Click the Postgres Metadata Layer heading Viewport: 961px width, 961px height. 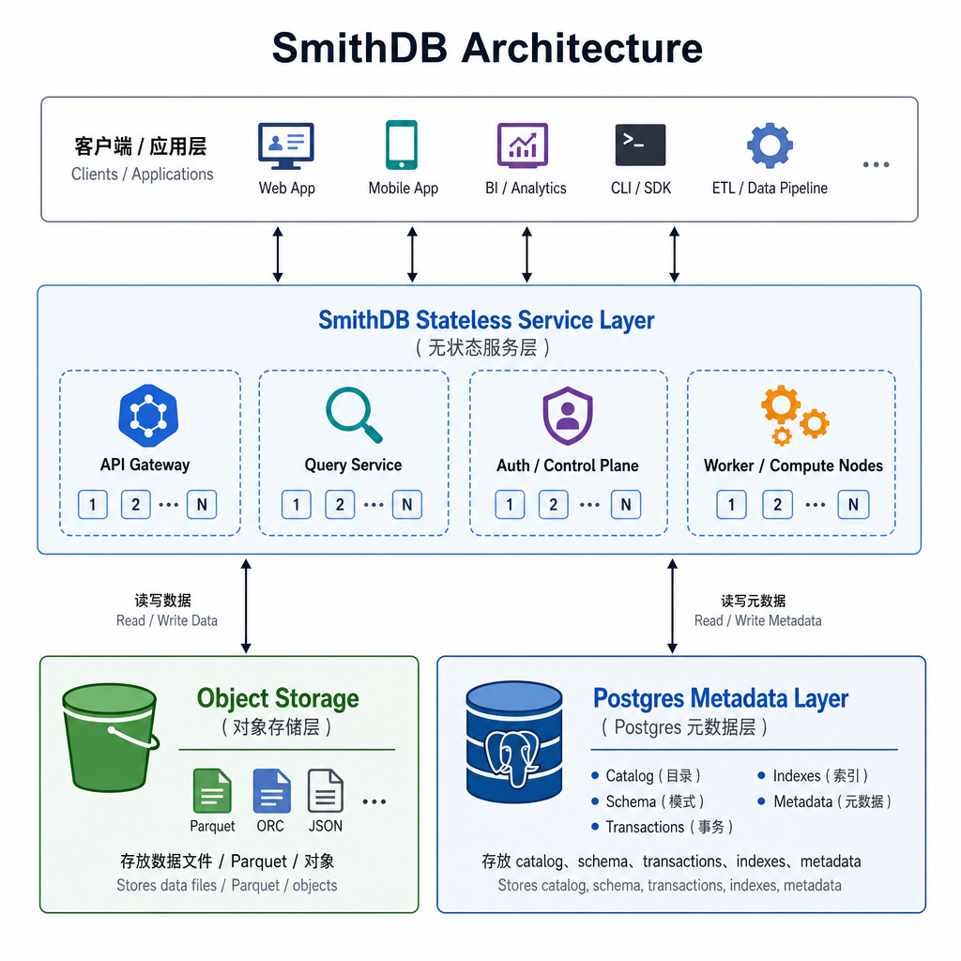tap(721, 698)
